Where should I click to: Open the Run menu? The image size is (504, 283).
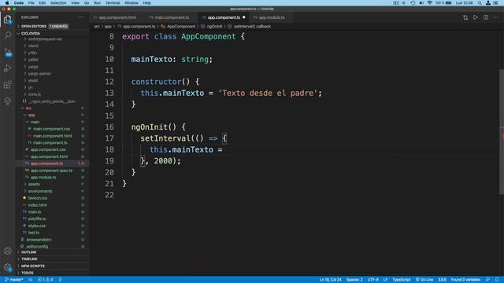97,3
